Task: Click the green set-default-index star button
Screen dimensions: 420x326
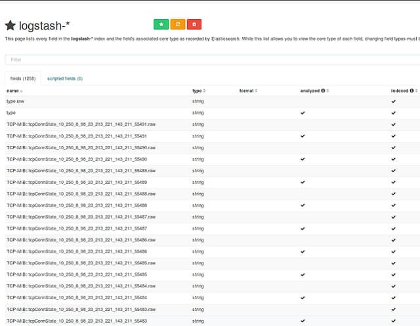Action: coord(161,24)
